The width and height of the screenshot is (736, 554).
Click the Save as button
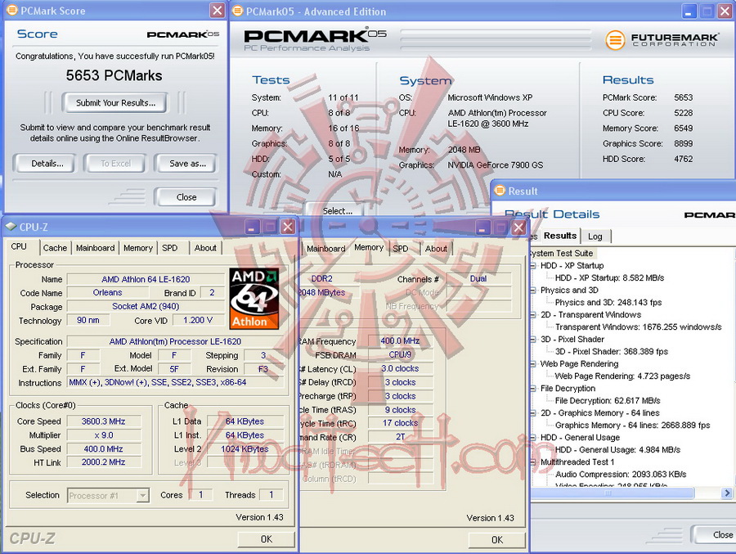pyautogui.click(x=187, y=164)
